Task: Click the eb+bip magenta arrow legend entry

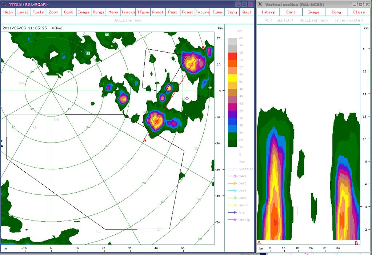Action: click(239, 220)
